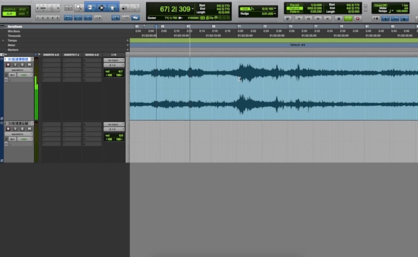Viewport: 418px width, 257px height.
Task: Open track 1 view selector waveform
Action: pos(18,70)
